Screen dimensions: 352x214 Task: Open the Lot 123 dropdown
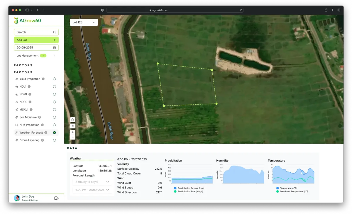pos(84,22)
